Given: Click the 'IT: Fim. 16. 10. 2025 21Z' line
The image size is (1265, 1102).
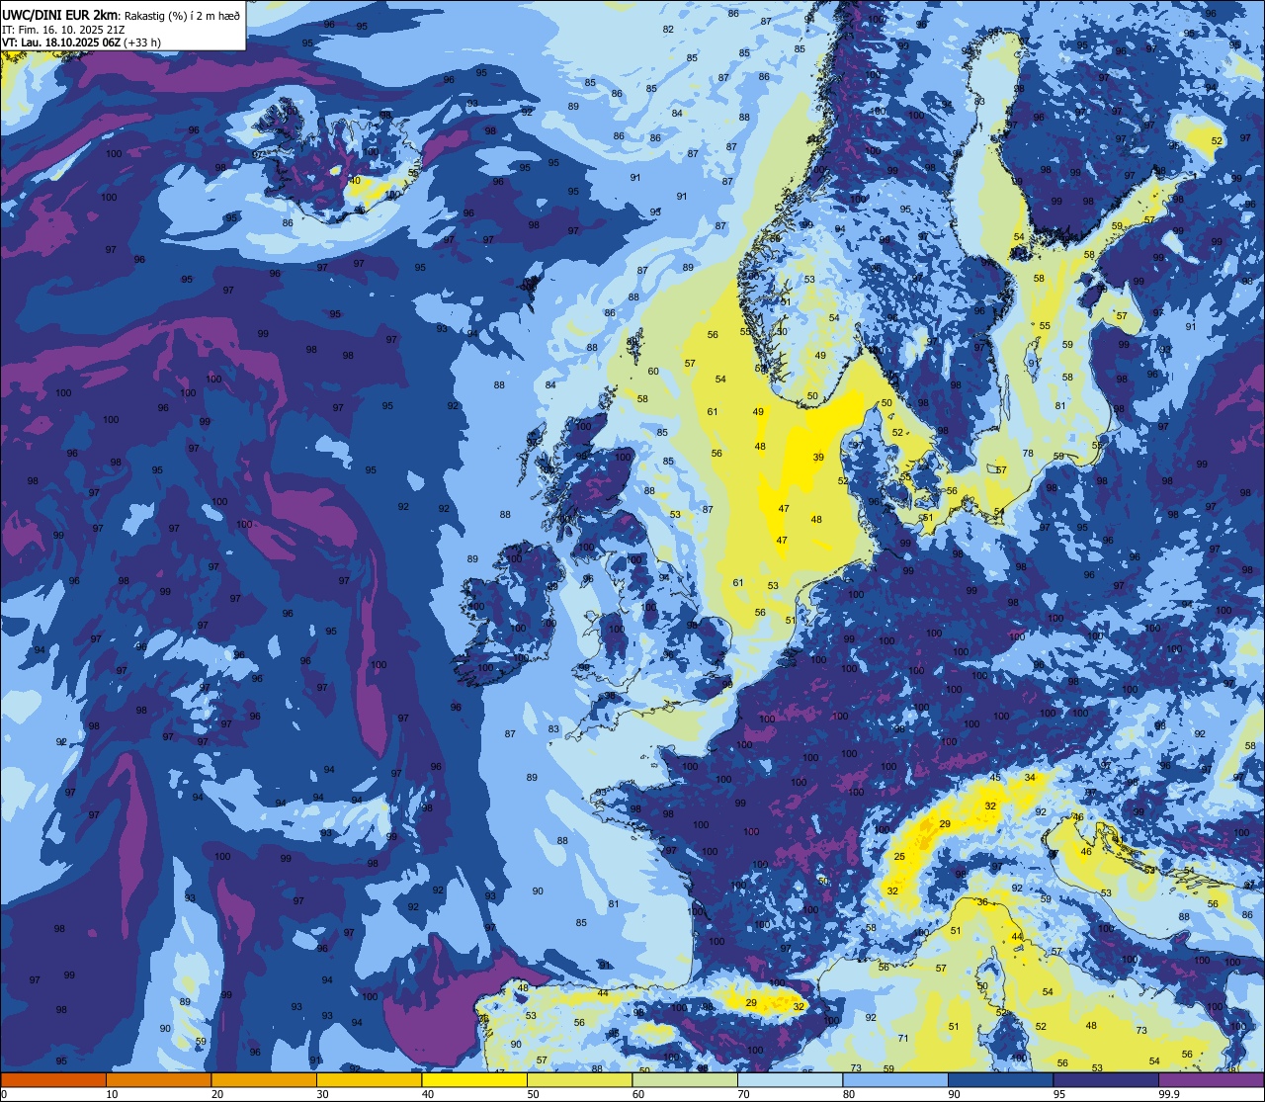Looking at the screenshot, I should (62, 29).
